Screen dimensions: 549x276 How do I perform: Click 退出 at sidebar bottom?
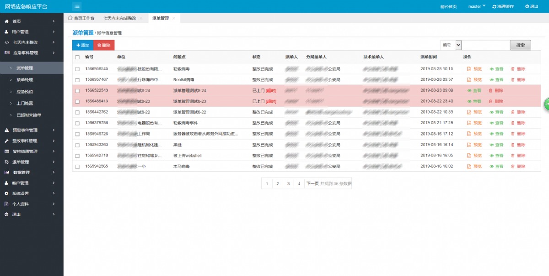32,214
